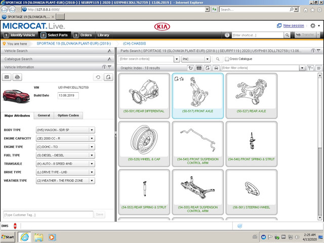324x243 pixels.
Task: Click the shortcut search magnifier button
Action: pyautogui.click(x=287, y=35)
